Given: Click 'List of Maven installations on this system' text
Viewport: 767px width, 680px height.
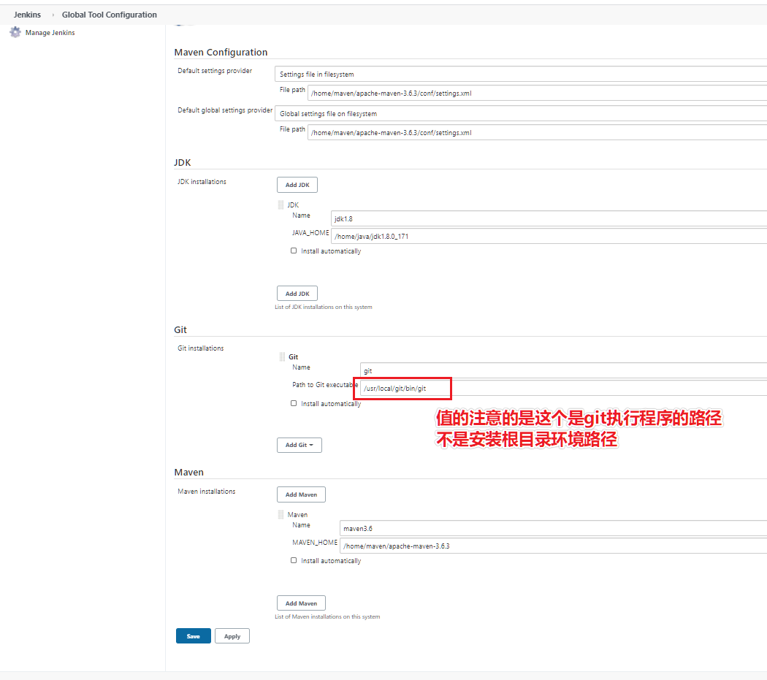Looking at the screenshot, I should (327, 617).
